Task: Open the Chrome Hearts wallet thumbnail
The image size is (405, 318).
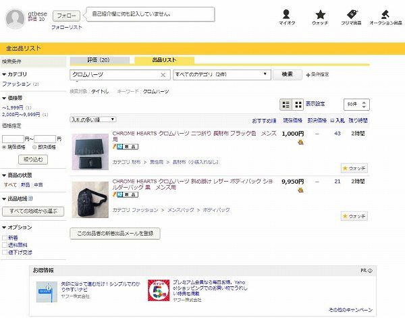Action: click(90, 152)
